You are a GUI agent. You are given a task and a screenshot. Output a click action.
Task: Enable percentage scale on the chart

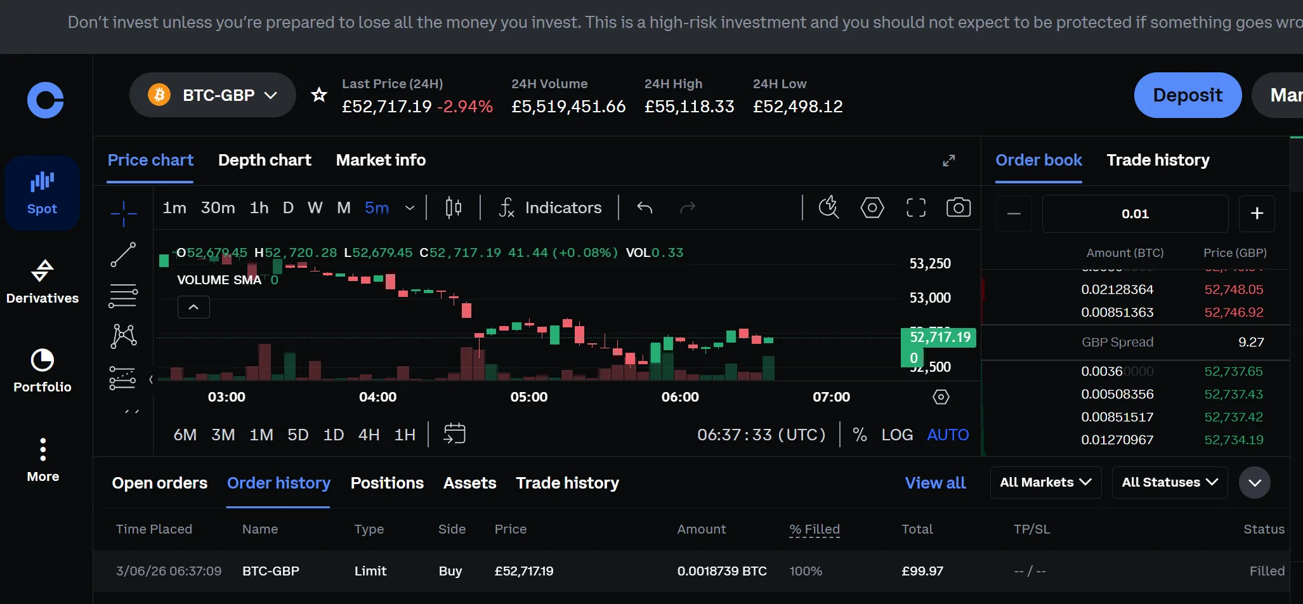(860, 435)
